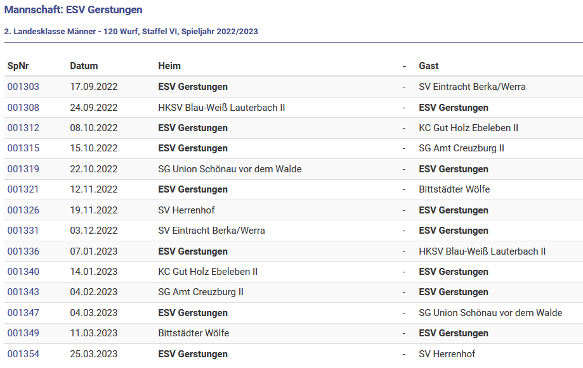Click the Mannschaft: ESV Gerstungen heading
Screen dimensions: 583x368
(x=73, y=10)
